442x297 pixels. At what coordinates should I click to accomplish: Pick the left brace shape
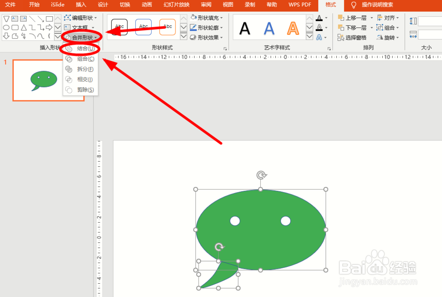(50, 36)
